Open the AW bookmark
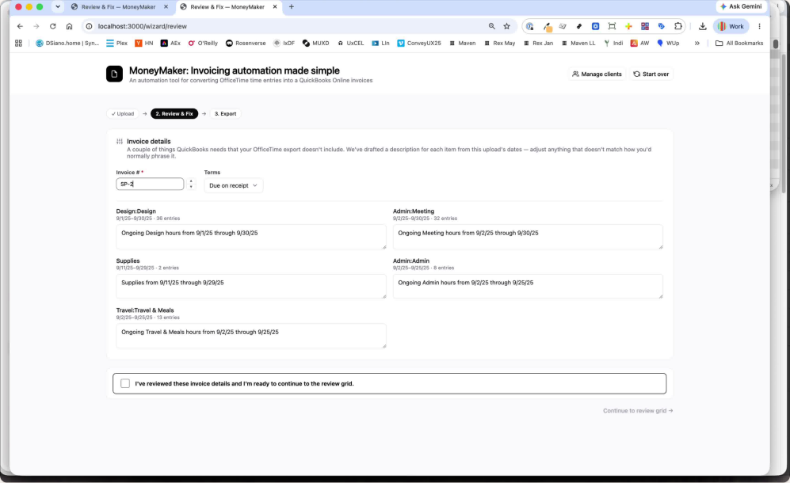Viewport: 790px width, 483px height. tap(640, 44)
